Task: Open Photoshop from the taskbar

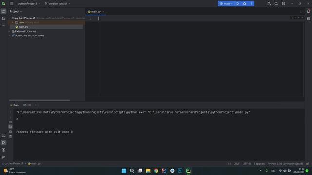Action: (180, 171)
